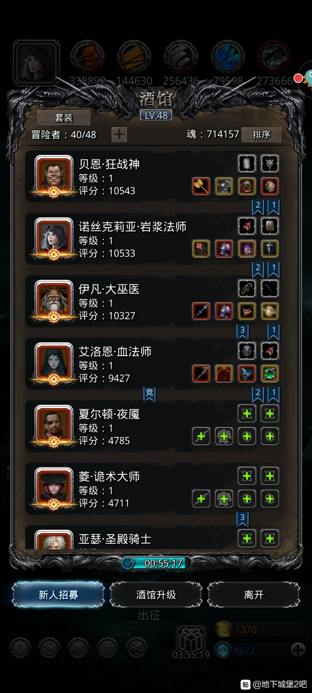Click Bain Berserker's golden axe weapon icon
This screenshot has width=312, height=693.
pos(201,186)
